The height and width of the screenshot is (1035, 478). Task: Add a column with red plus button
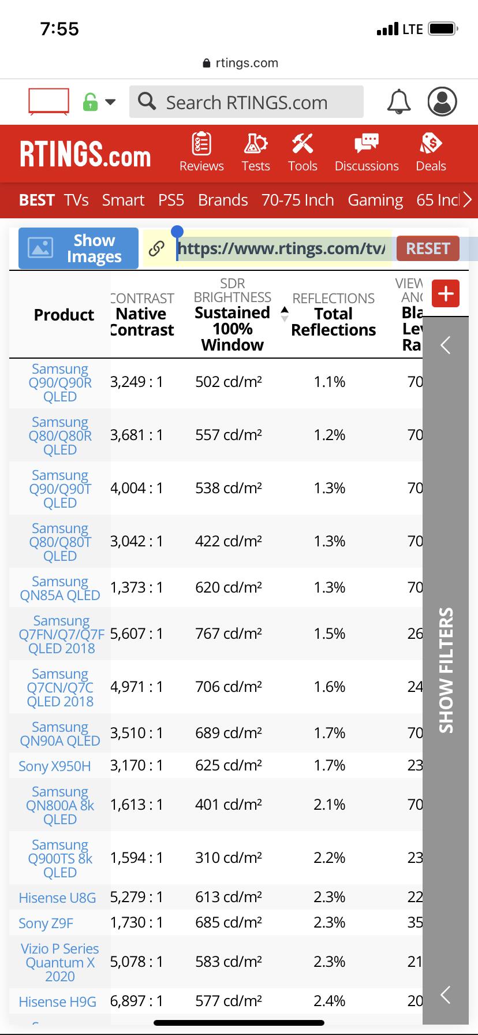[x=446, y=294]
